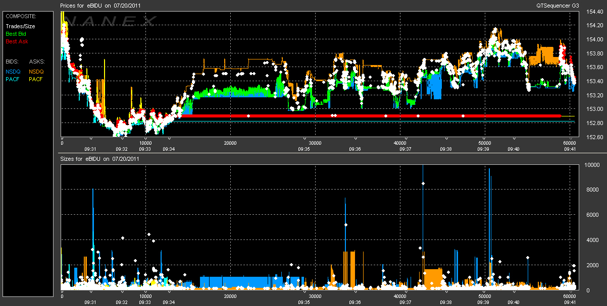Click the 20000 sequence label under Prices chart

230,143
